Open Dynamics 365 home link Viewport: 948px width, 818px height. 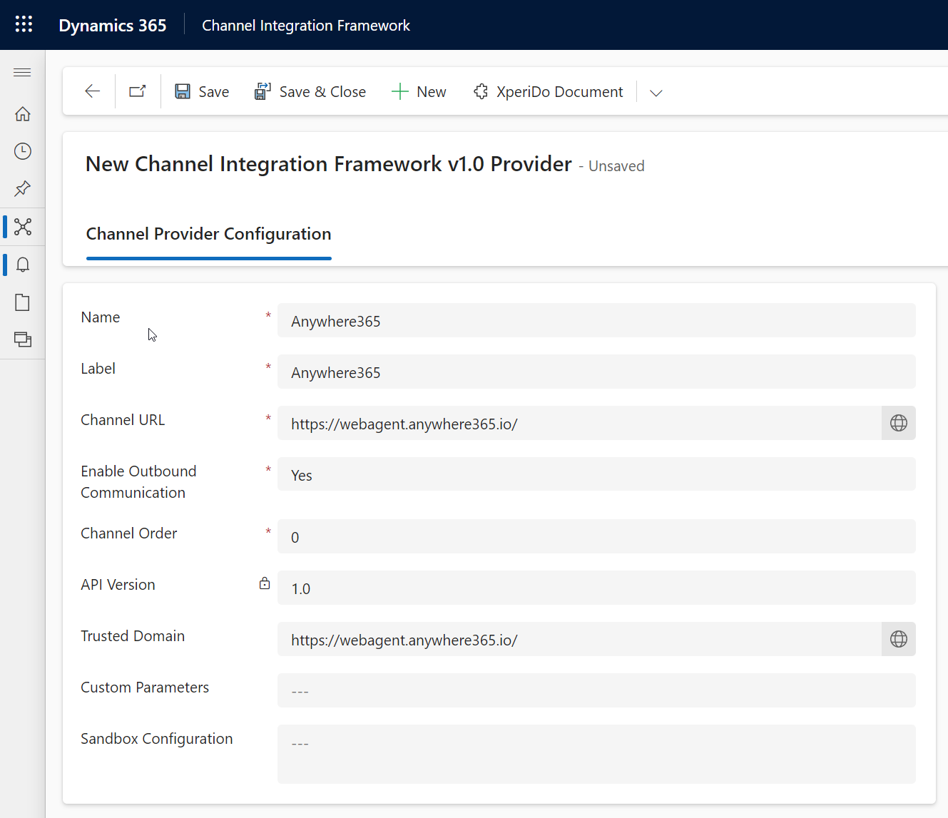(x=112, y=26)
